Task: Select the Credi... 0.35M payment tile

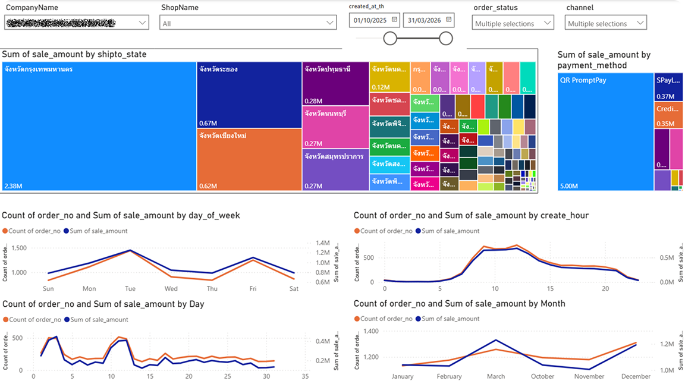Action: point(668,115)
